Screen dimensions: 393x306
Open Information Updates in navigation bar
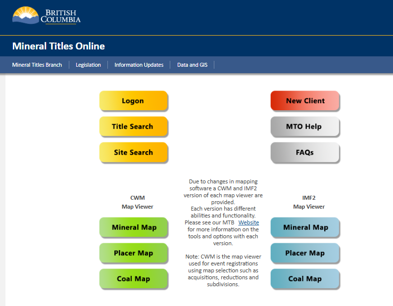tap(139, 65)
